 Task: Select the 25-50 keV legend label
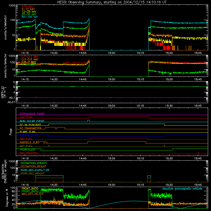pyautogui.click(x=29, y=14)
